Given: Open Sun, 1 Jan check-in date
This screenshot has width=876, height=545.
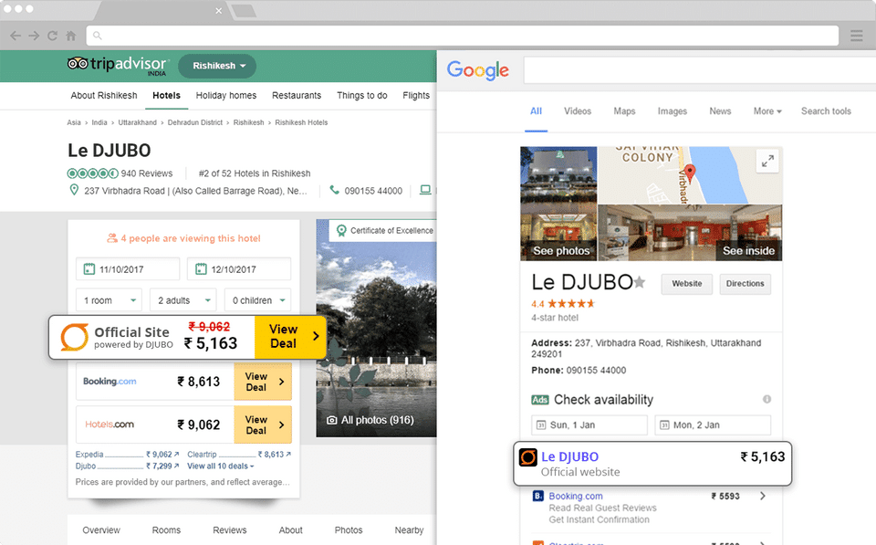Looking at the screenshot, I should 589,424.
